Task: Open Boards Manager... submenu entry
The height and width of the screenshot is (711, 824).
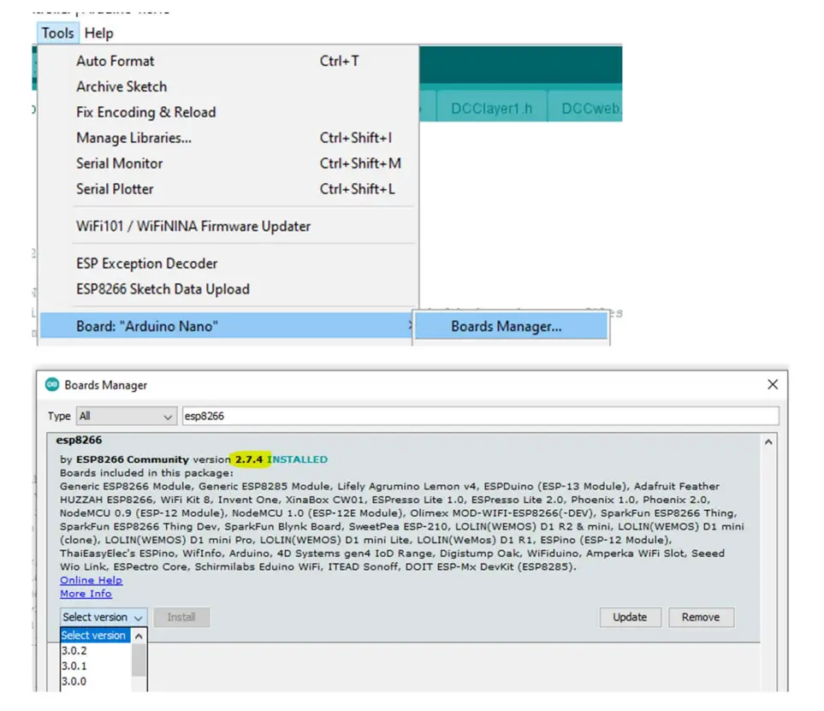Action: pos(511,326)
